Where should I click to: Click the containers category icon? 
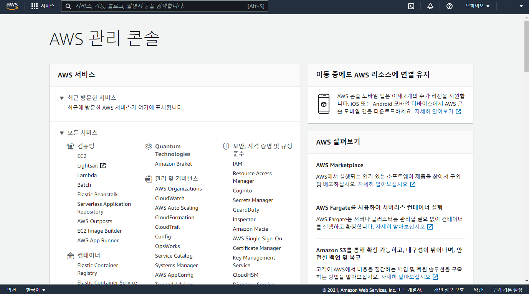pos(71,256)
